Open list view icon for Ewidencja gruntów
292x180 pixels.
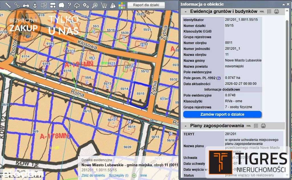(x=269, y=11)
